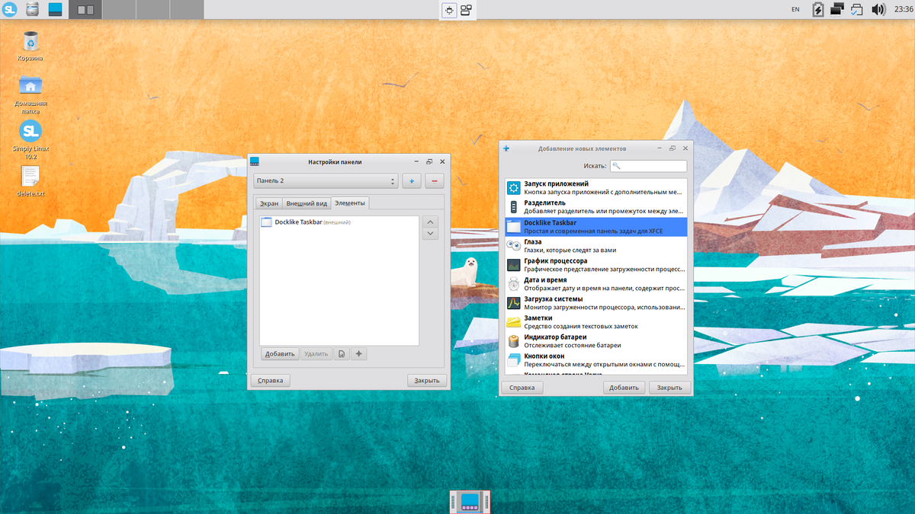Click the network displays tray icon
Viewport: 915px width, 514px height.
(837, 10)
